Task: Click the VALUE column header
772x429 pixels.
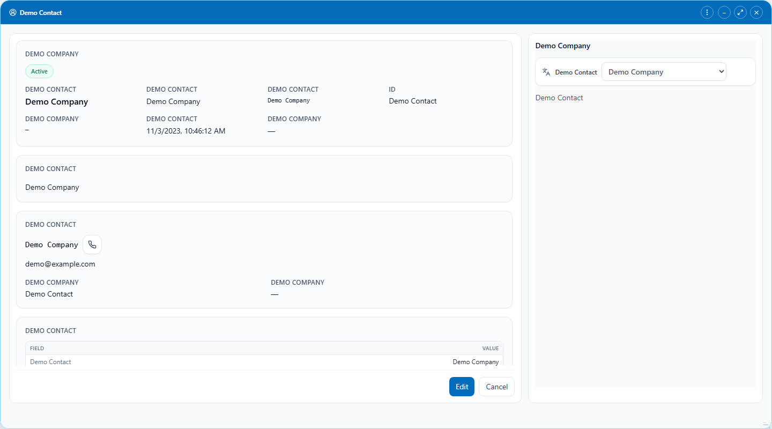Action: (490, 349)
